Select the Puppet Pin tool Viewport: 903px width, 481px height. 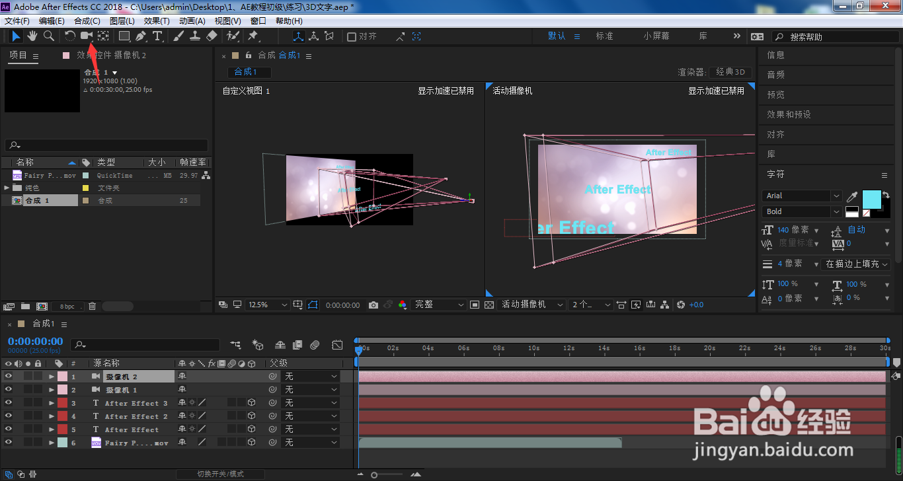click(x=253, y=36)
